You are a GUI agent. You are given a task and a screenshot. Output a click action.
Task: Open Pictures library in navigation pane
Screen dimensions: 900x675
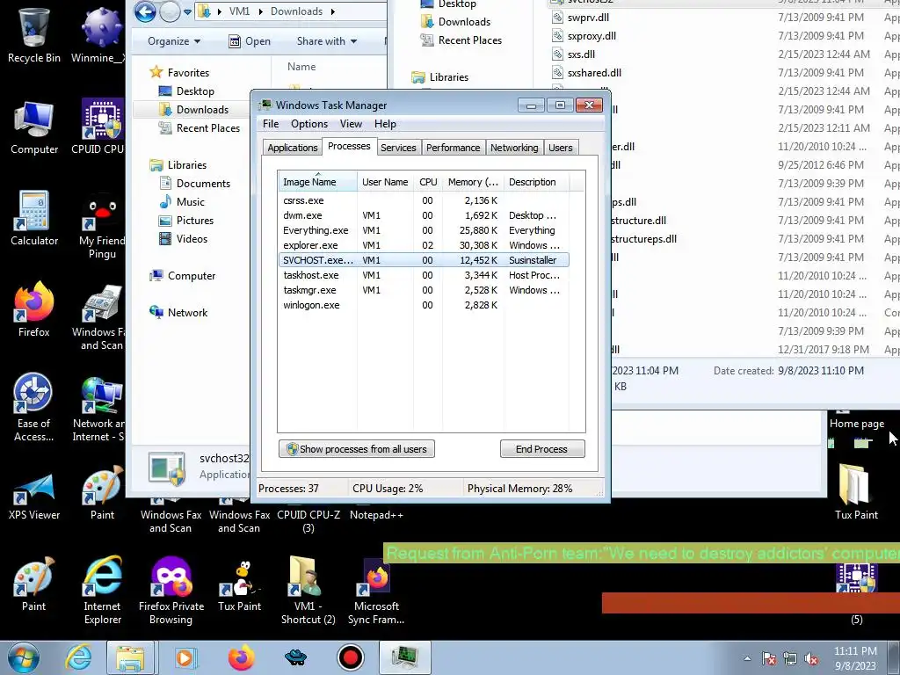pos(186,220)
